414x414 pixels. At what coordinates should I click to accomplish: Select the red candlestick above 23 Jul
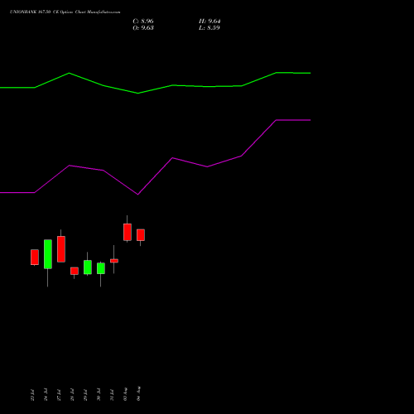(x=35, y=258)
